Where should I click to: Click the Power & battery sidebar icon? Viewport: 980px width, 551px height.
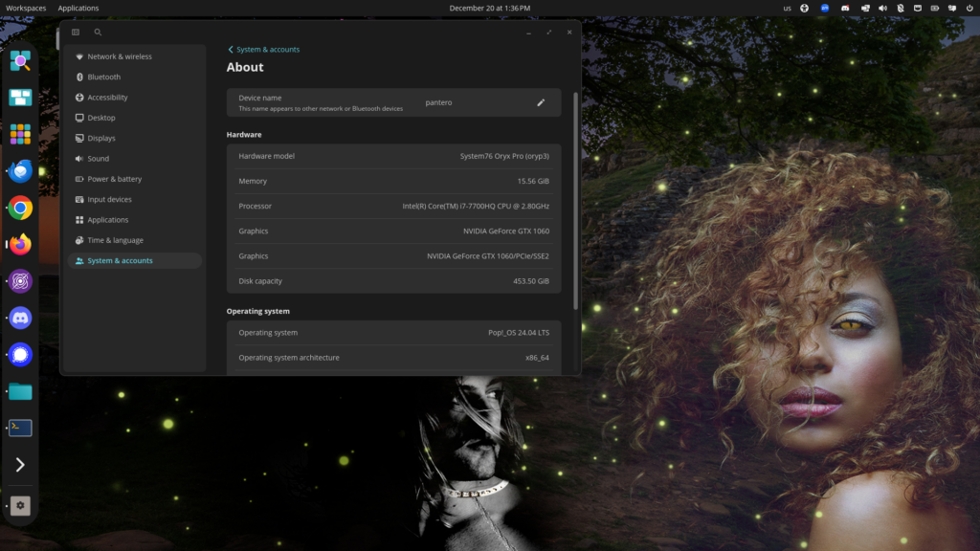coord(79,179)
